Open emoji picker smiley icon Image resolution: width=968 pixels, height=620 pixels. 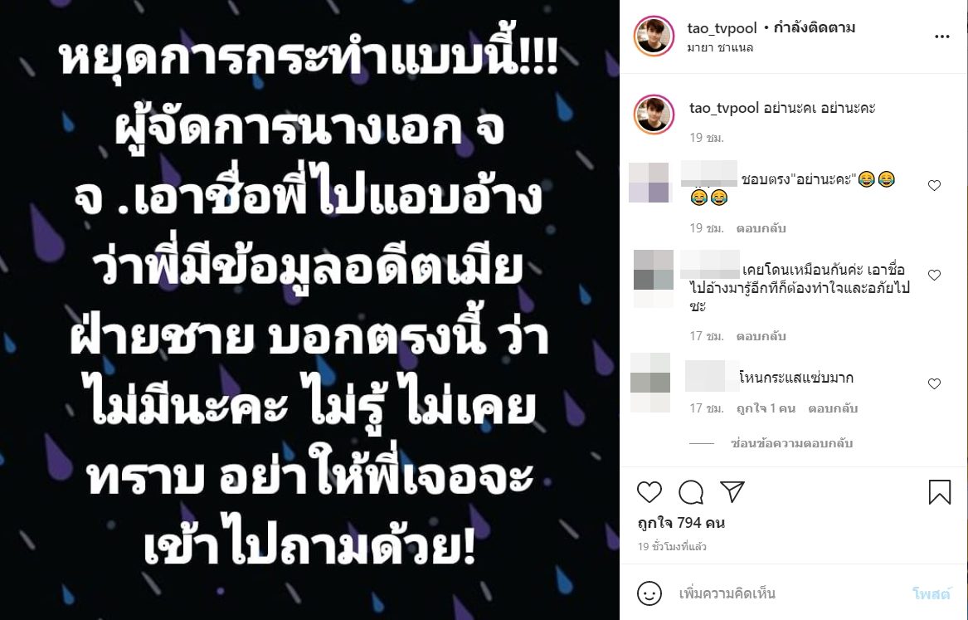(649, 593)
